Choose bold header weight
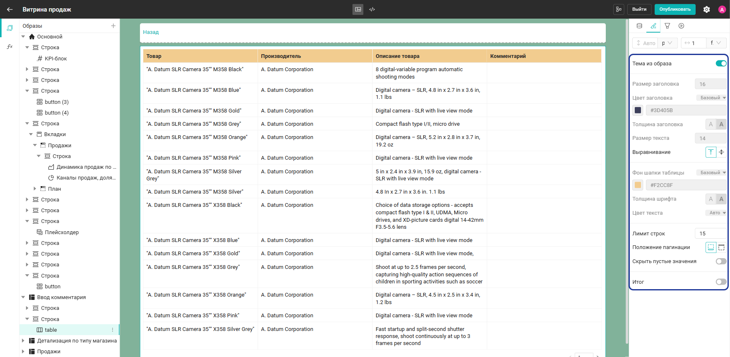This screenshot has width=730, height=357. [721, 124]
